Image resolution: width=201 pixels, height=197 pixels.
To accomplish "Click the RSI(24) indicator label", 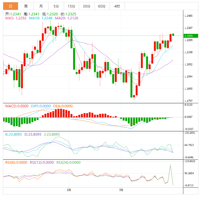I will [x=68, y=162].
